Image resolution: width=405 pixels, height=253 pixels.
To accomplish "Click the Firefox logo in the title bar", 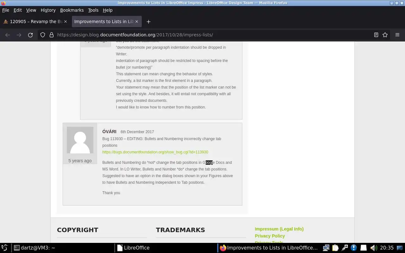I will point(3,3).
